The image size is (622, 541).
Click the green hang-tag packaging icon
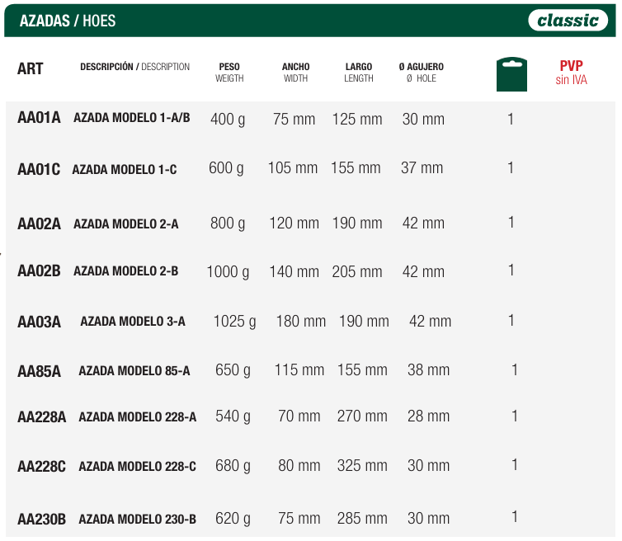pos(511,74)
